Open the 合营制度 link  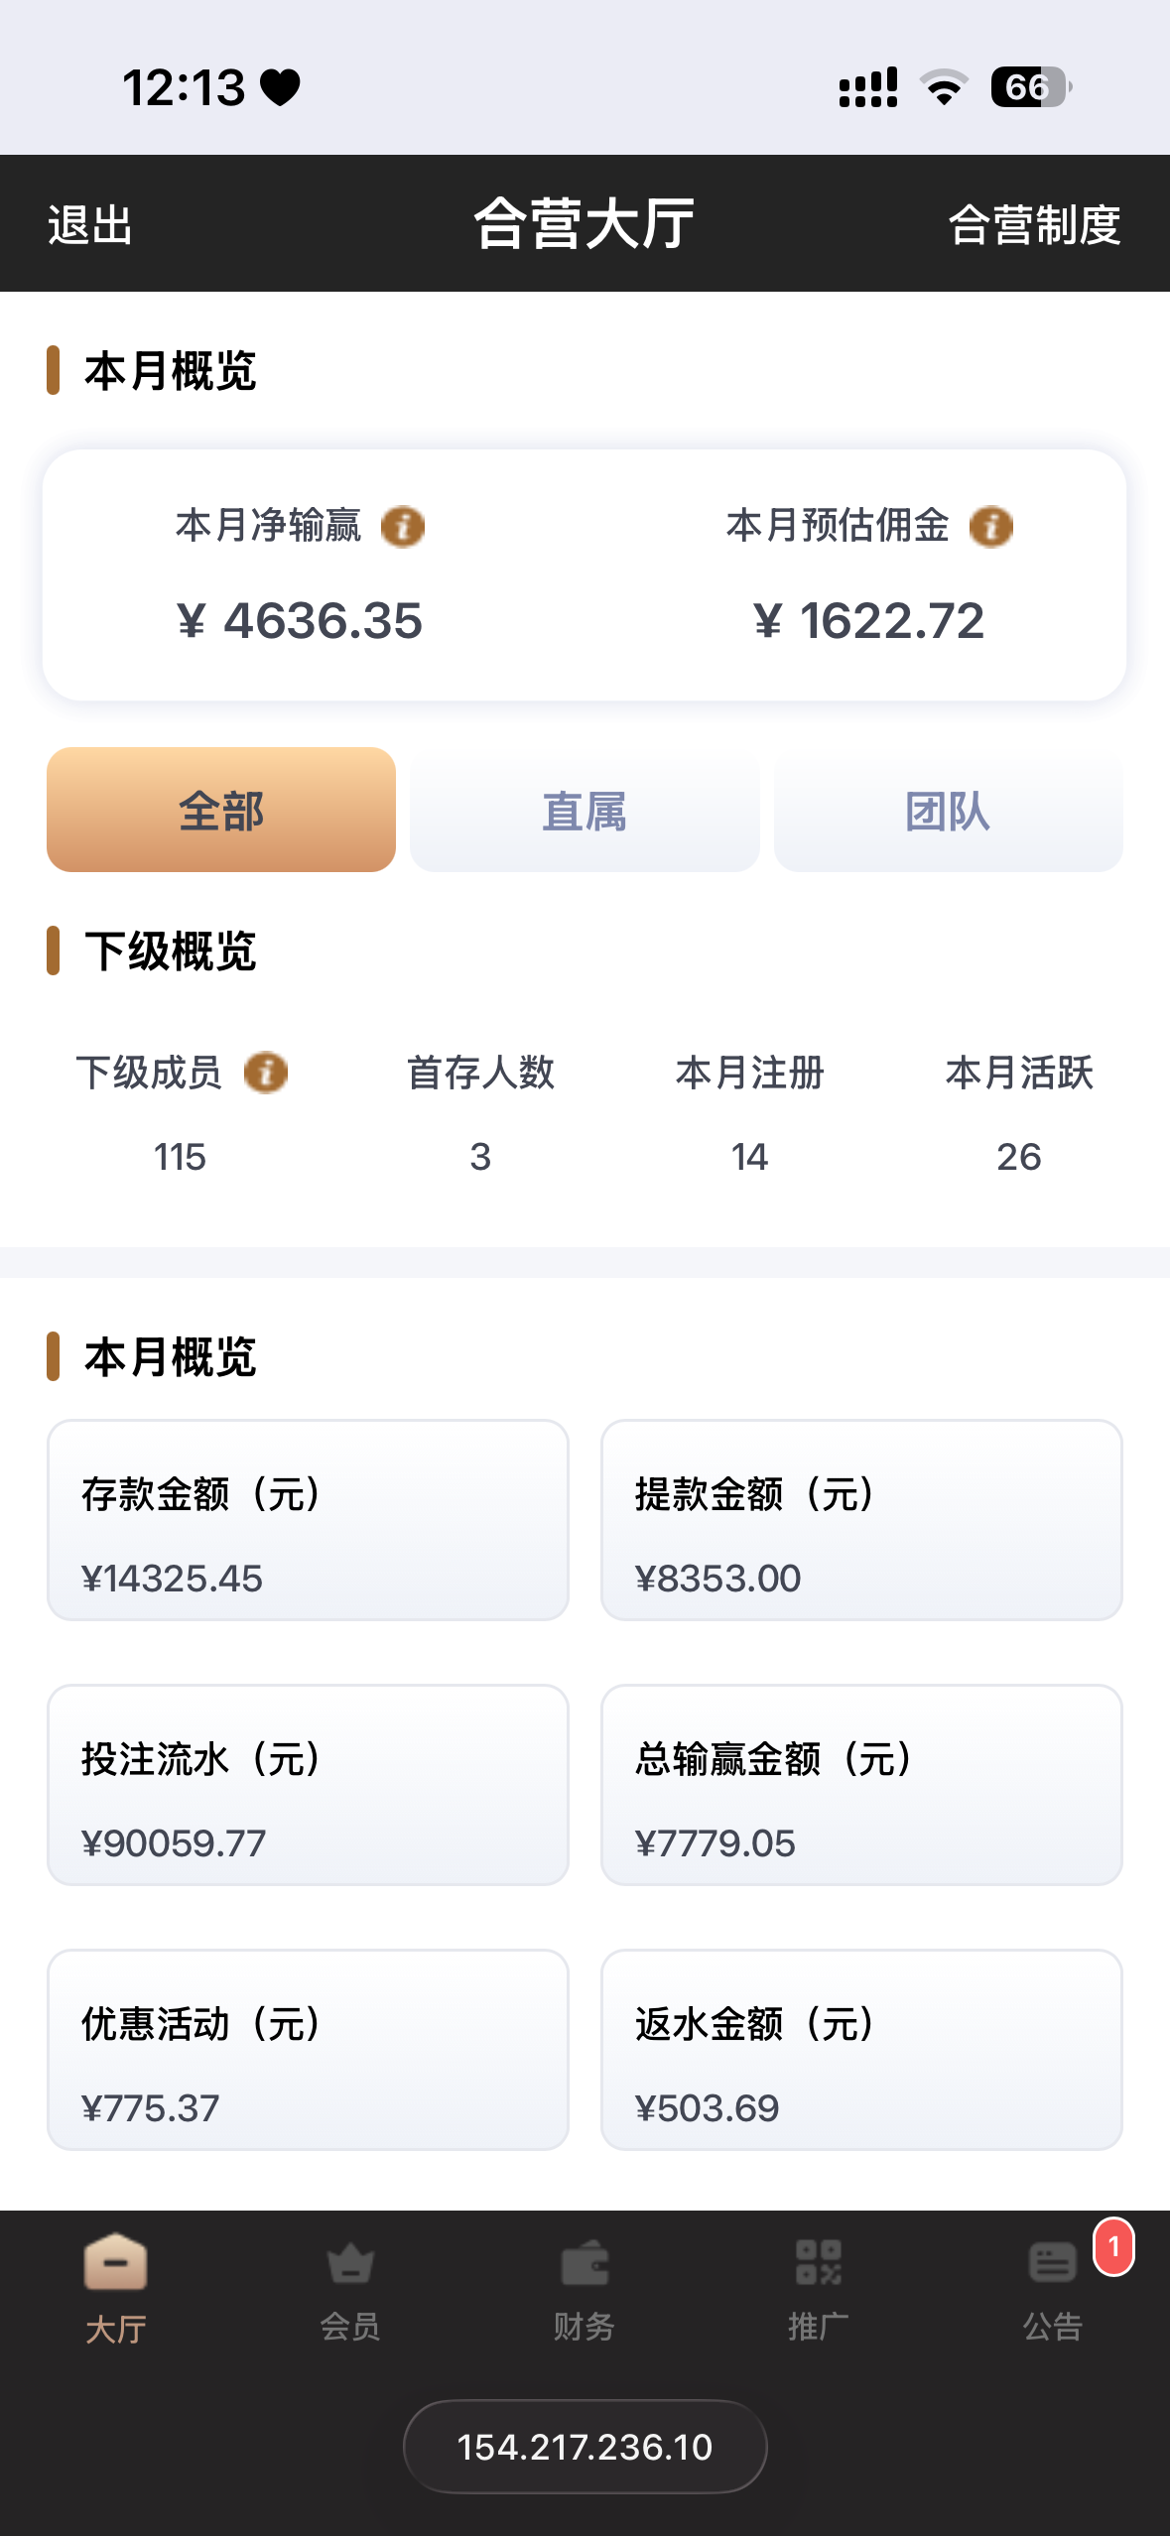pos(1034,224)
